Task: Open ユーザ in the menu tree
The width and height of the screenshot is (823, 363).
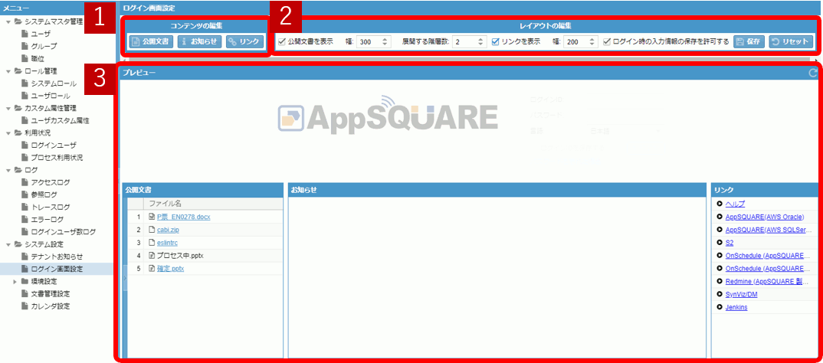Action: pos(41,34)
